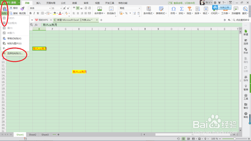
Task: Open the Formulas (公式) ribbon tab
Action: (x=63, y=3)
